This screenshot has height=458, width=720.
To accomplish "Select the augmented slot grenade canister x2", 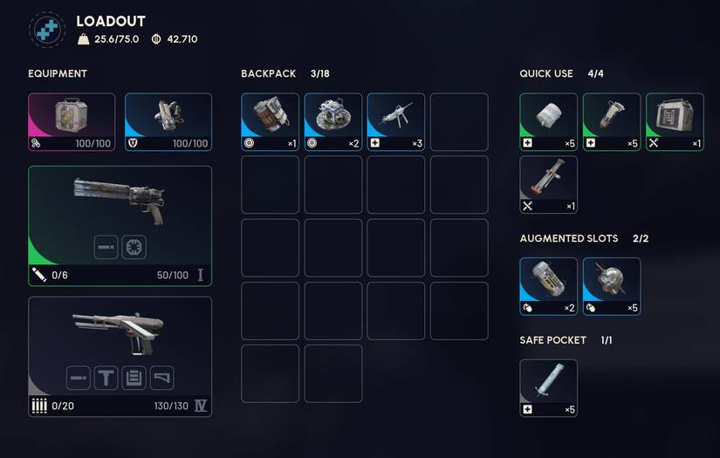I will click(x=549, y=286).
